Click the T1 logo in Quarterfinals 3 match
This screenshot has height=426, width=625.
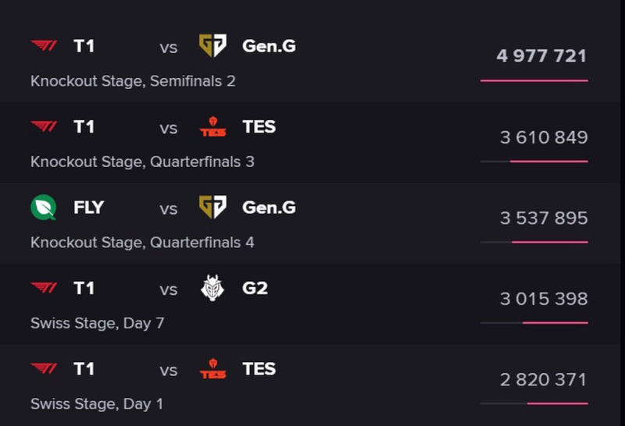click(x=44, y=127)
